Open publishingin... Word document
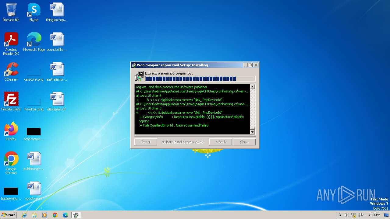390x219 pixels. 34,161
